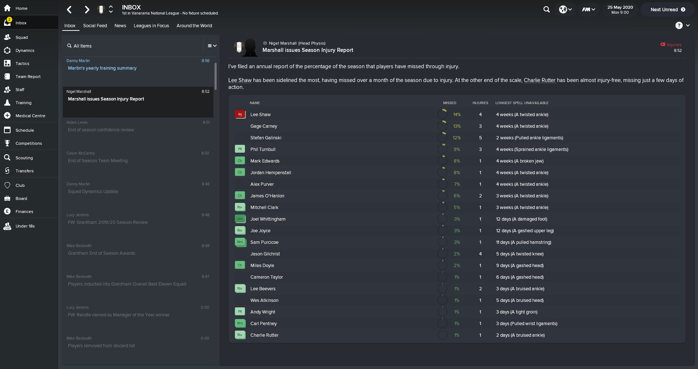Go back with the left arrow
This screenshot has width=698, height=369.
tap(69, 10)
